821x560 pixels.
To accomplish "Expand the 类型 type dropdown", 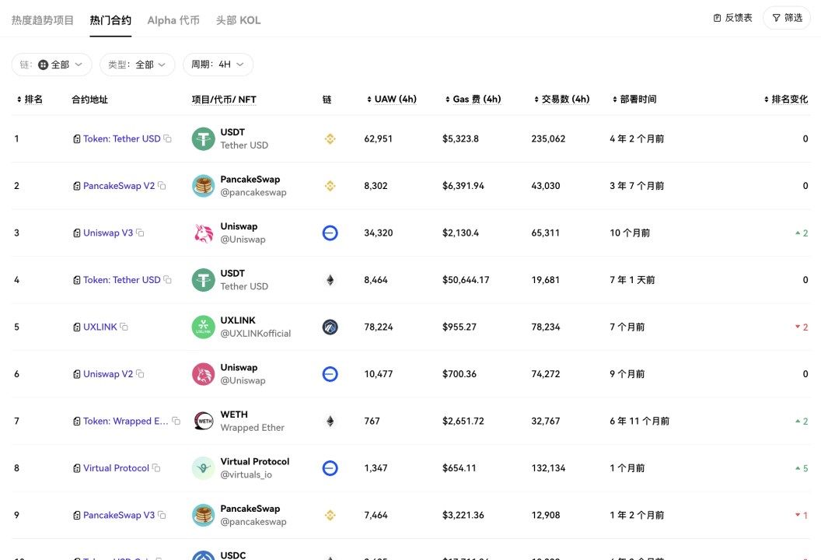I will (x=137, y=65).
